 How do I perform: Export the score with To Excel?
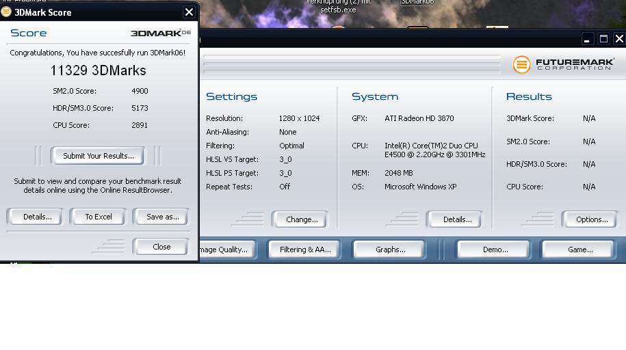[99, 217]
